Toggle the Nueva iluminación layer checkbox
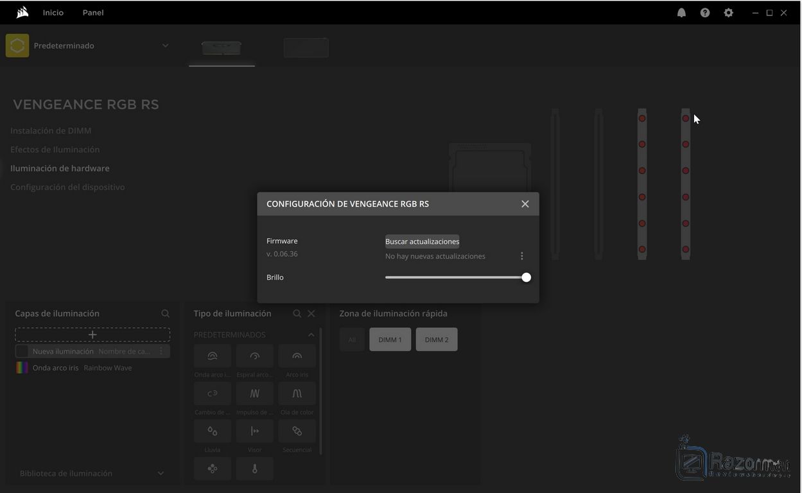 (x=22, y=351)
